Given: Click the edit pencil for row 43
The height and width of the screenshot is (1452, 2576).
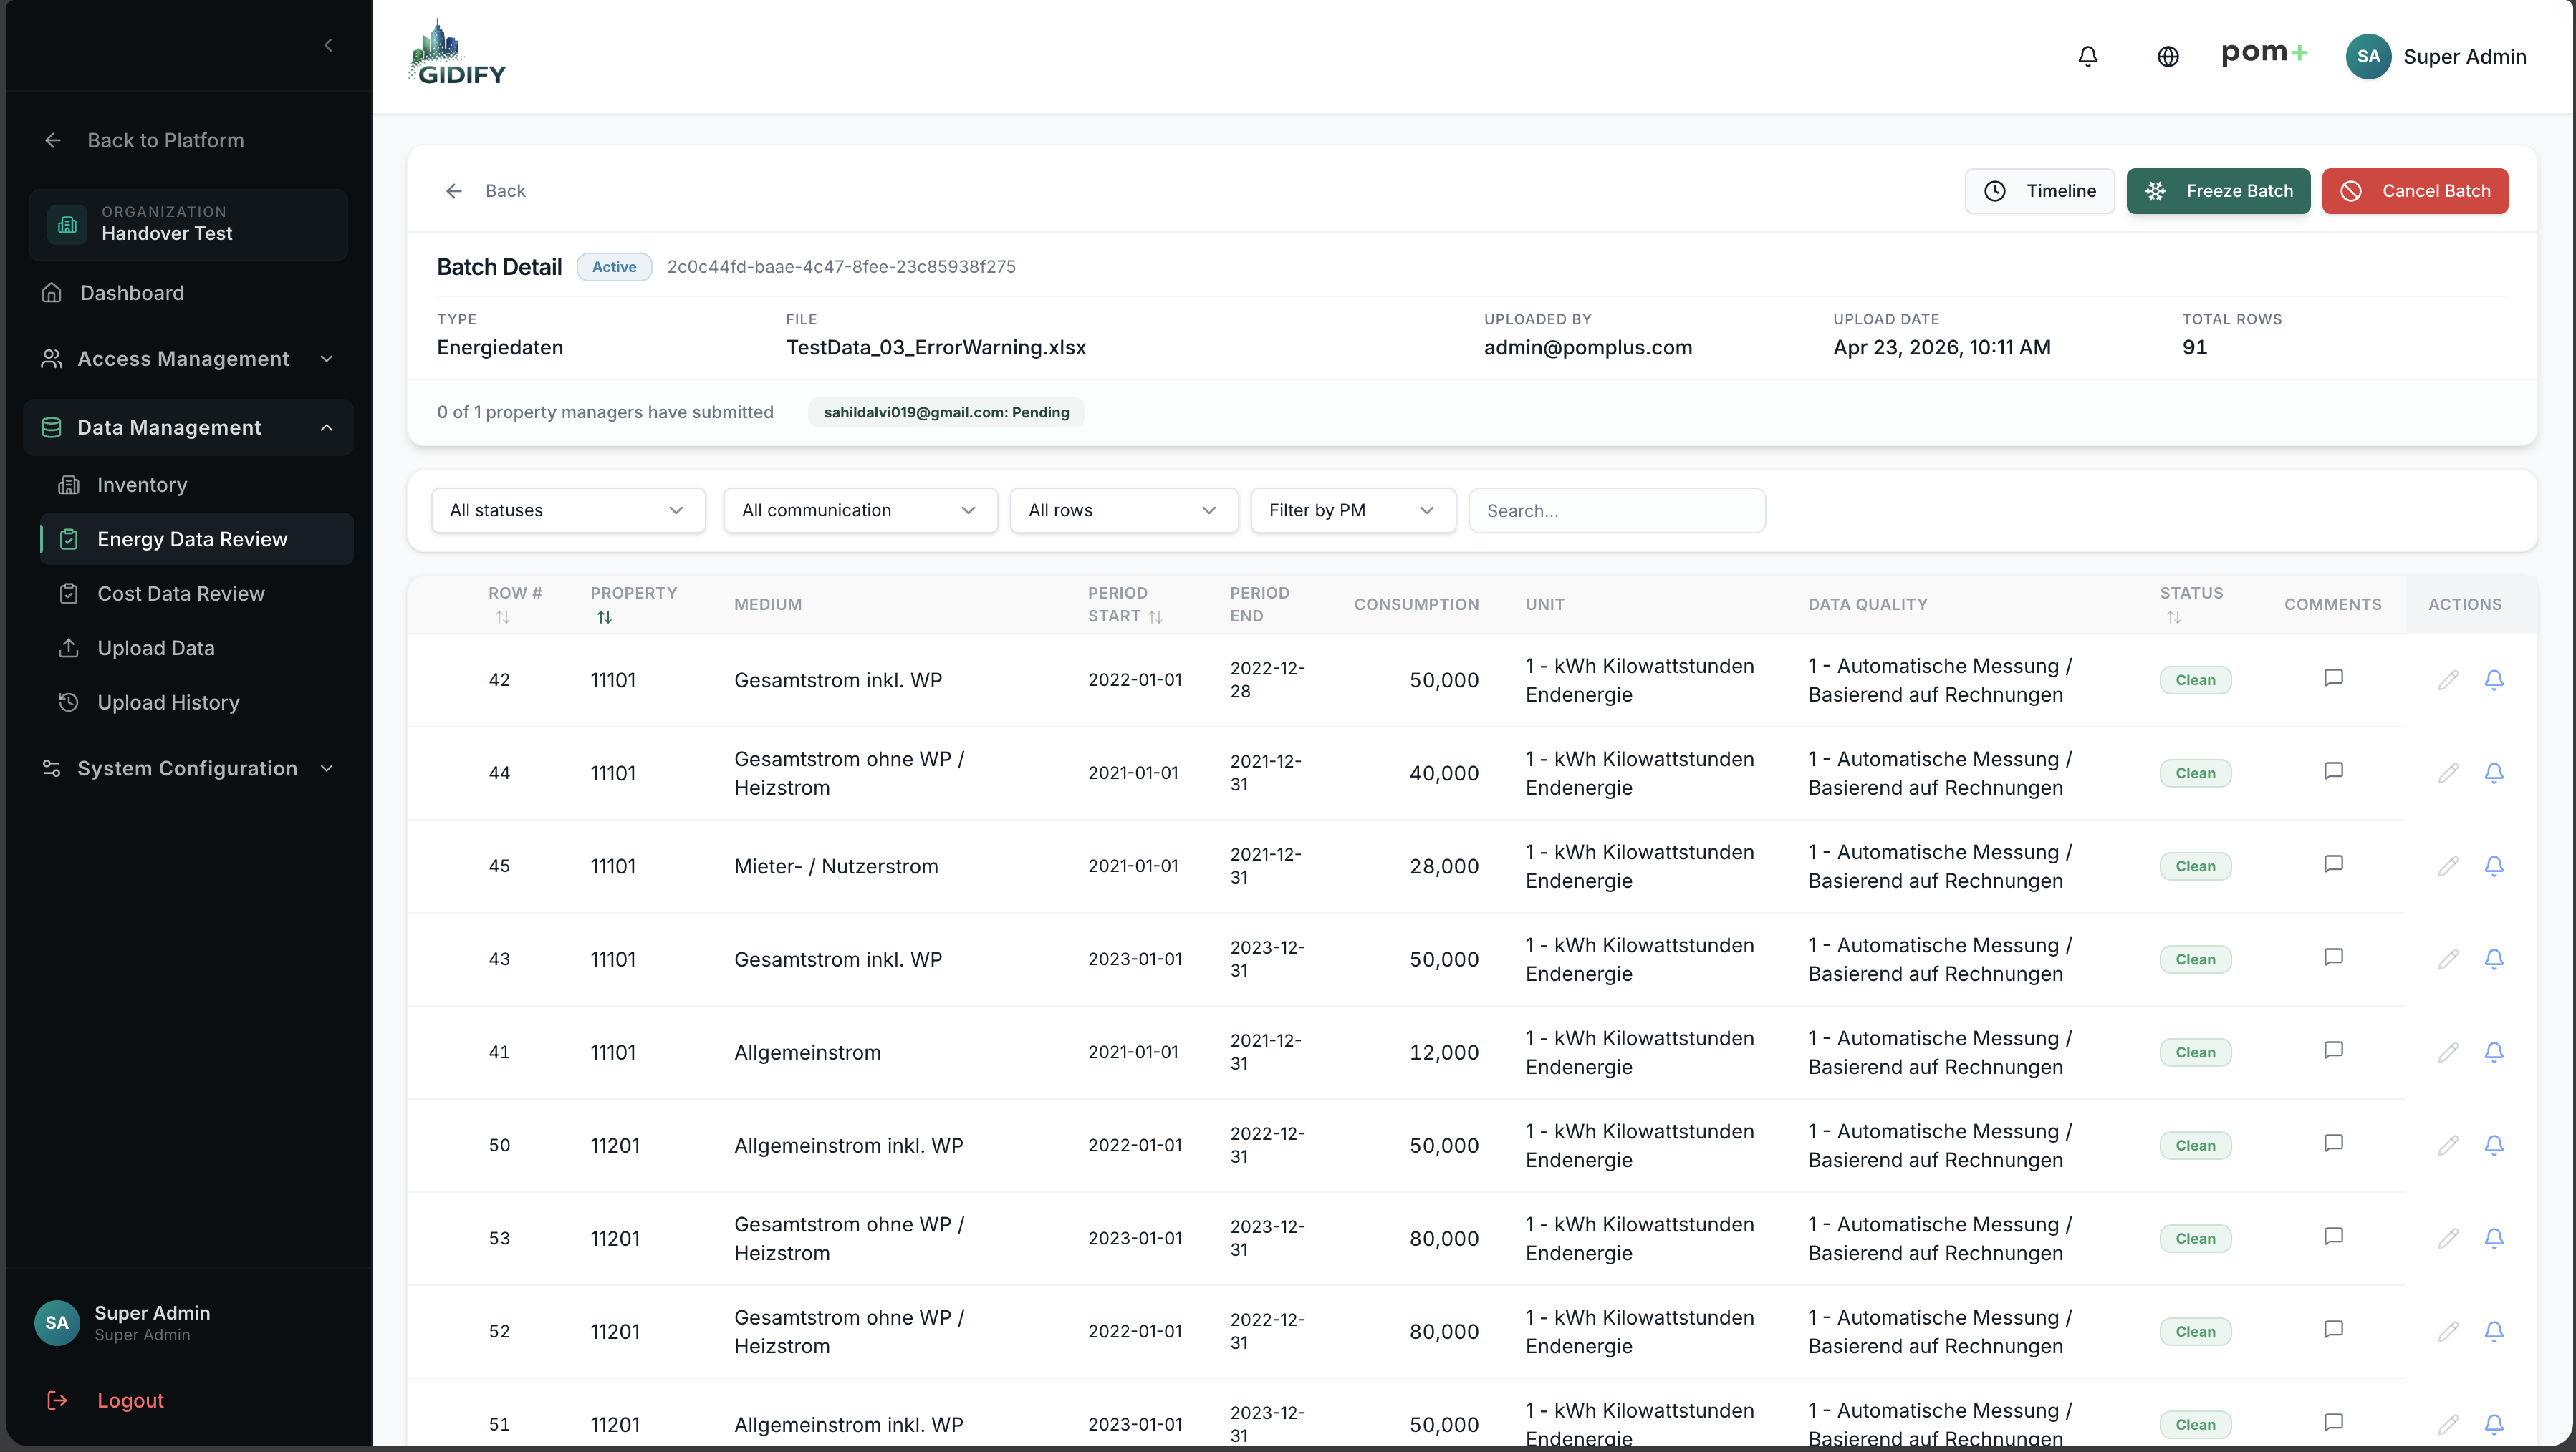Looking at the screenshot, I should [x=2447, y=959].
